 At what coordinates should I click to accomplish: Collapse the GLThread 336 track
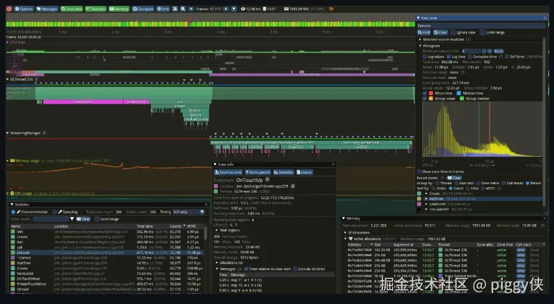8,79
